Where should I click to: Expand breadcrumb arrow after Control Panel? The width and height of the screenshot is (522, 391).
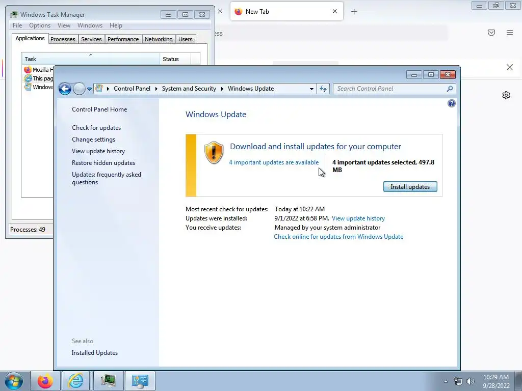click(x=156, y=89)
